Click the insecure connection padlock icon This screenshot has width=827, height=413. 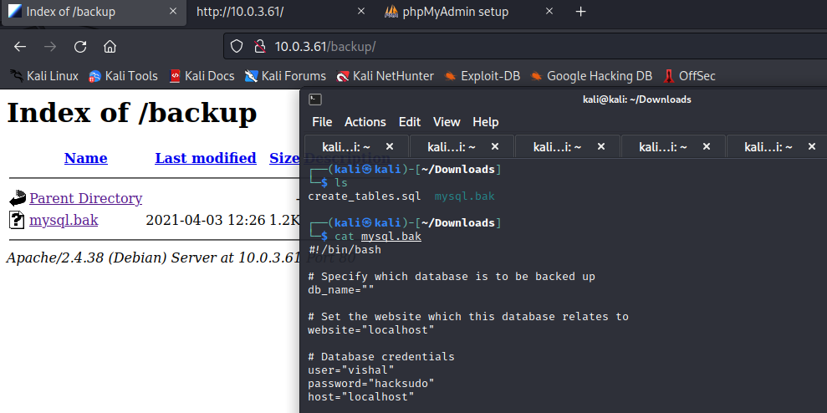259,47
